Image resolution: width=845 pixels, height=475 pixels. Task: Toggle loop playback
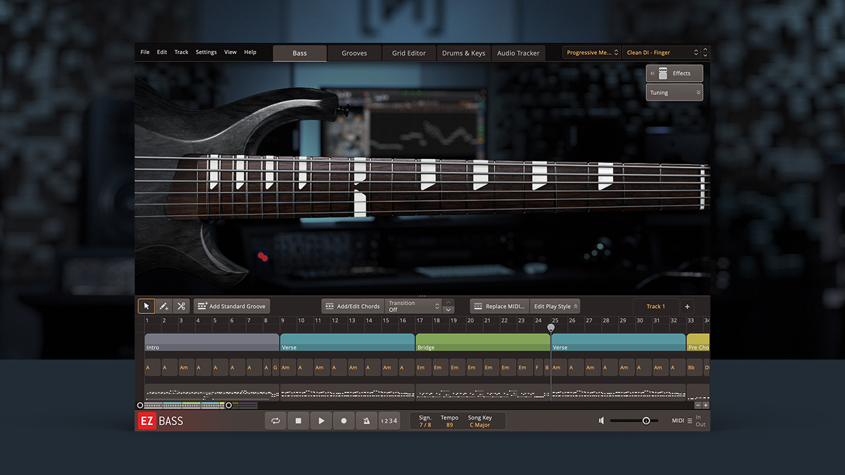[x=276, y=420]
